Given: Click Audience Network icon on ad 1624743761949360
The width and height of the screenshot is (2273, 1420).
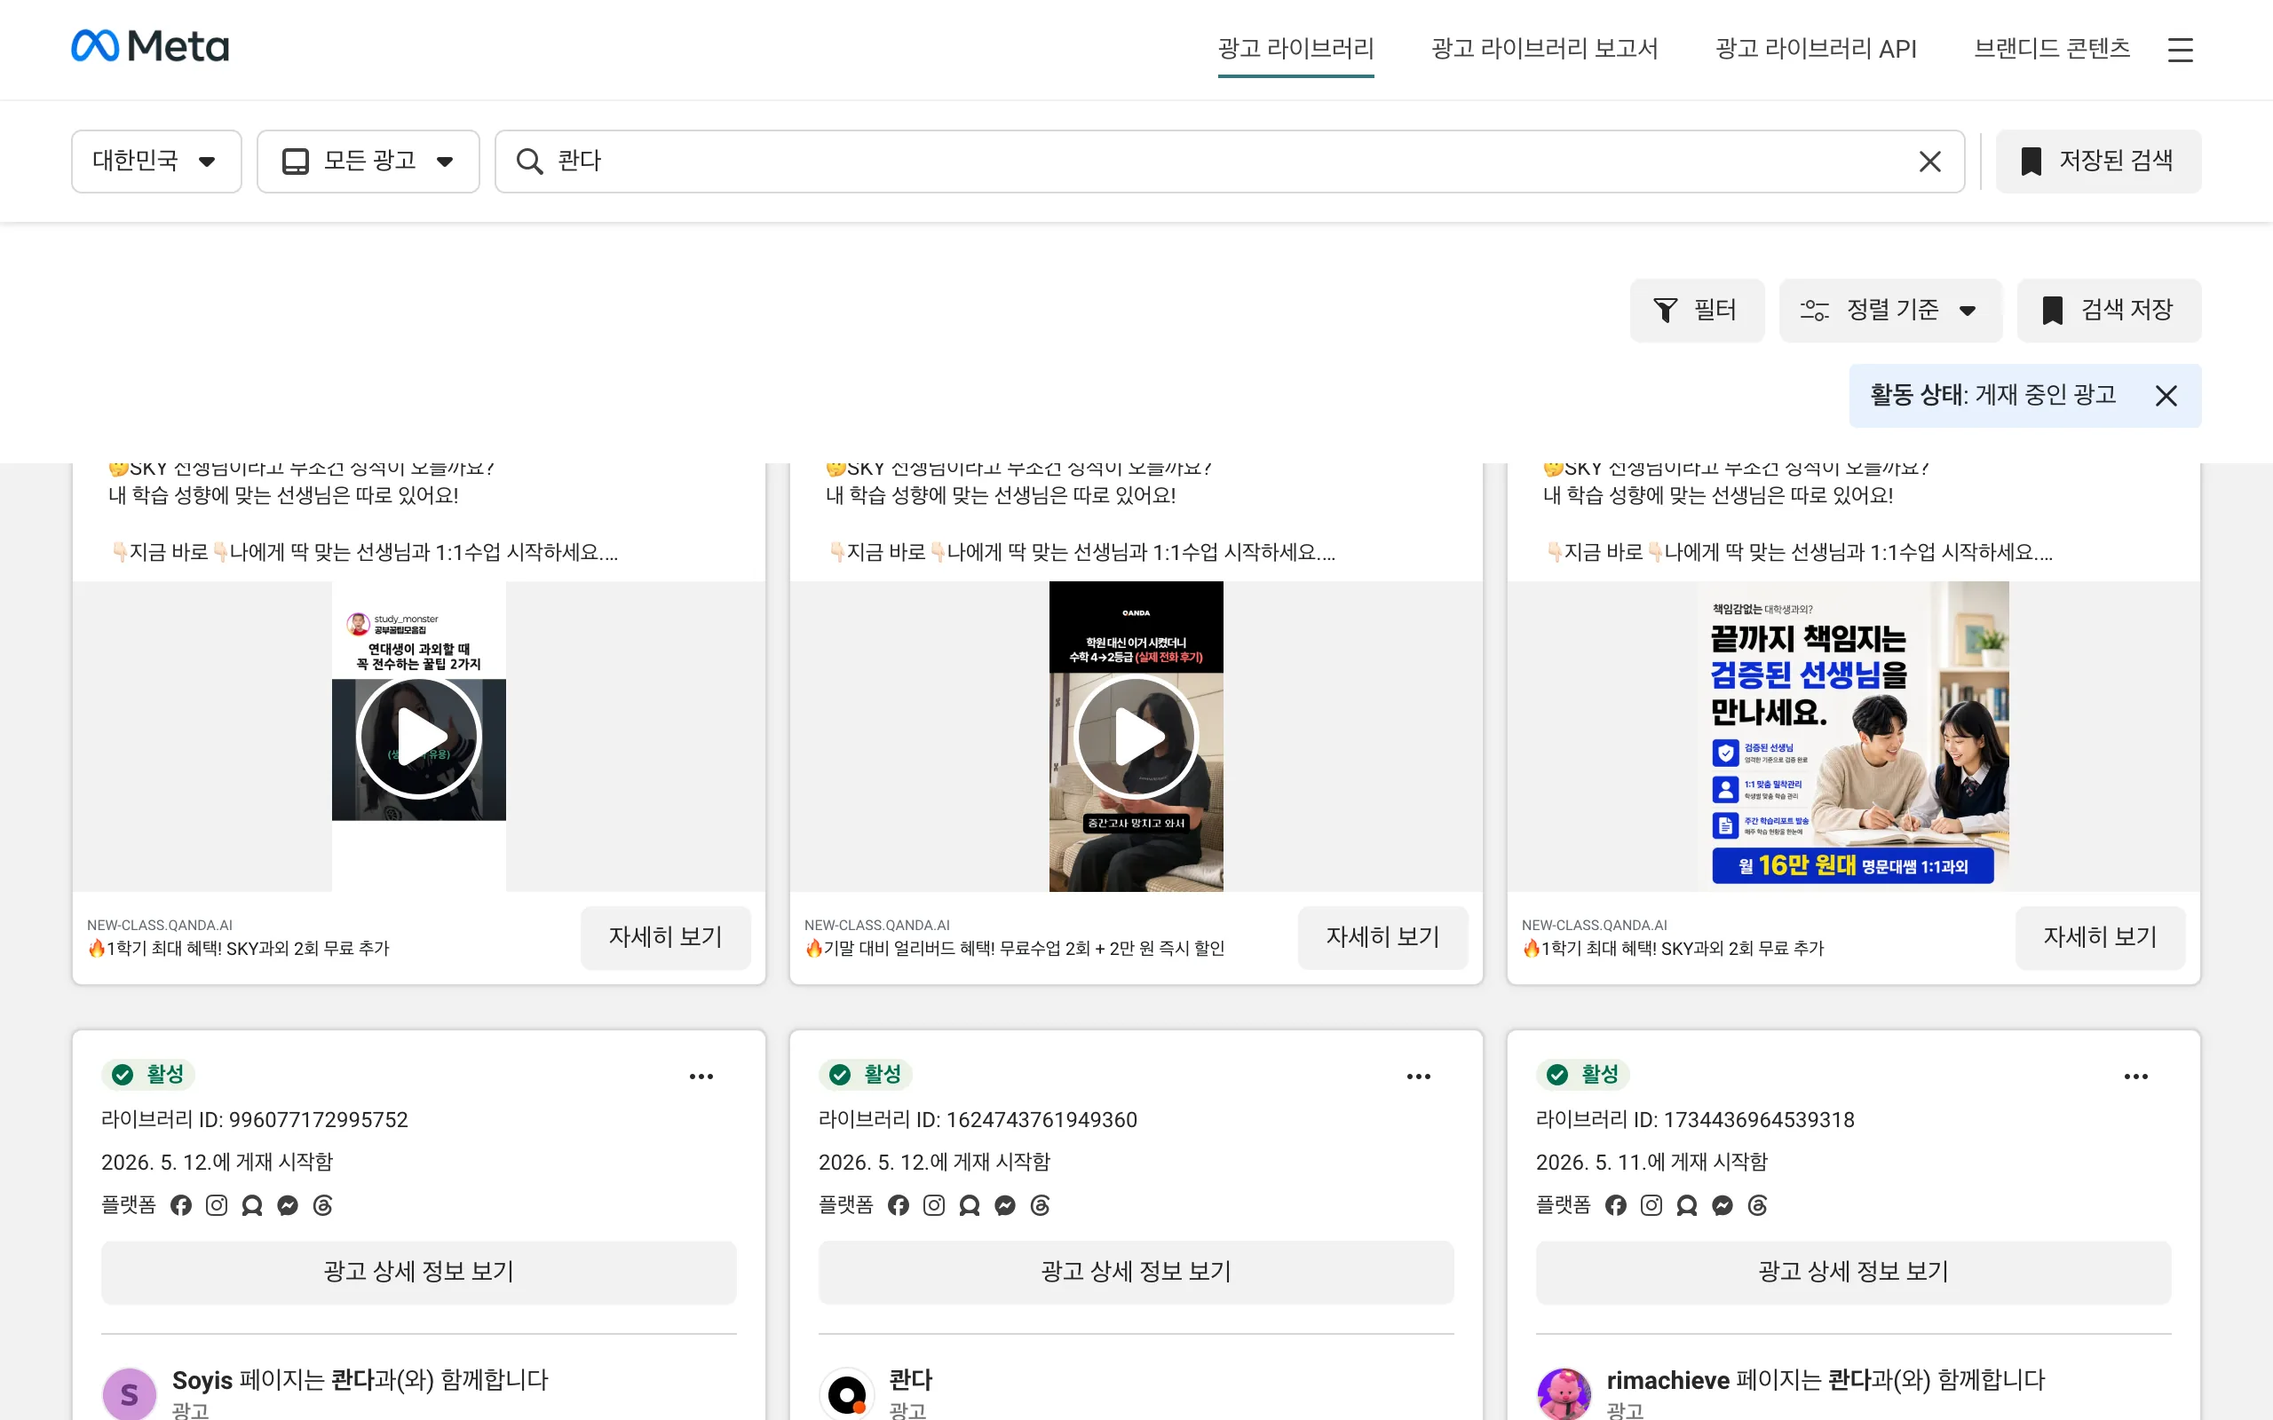Looking at the screenshot, I should click(x=970, y=1205).
